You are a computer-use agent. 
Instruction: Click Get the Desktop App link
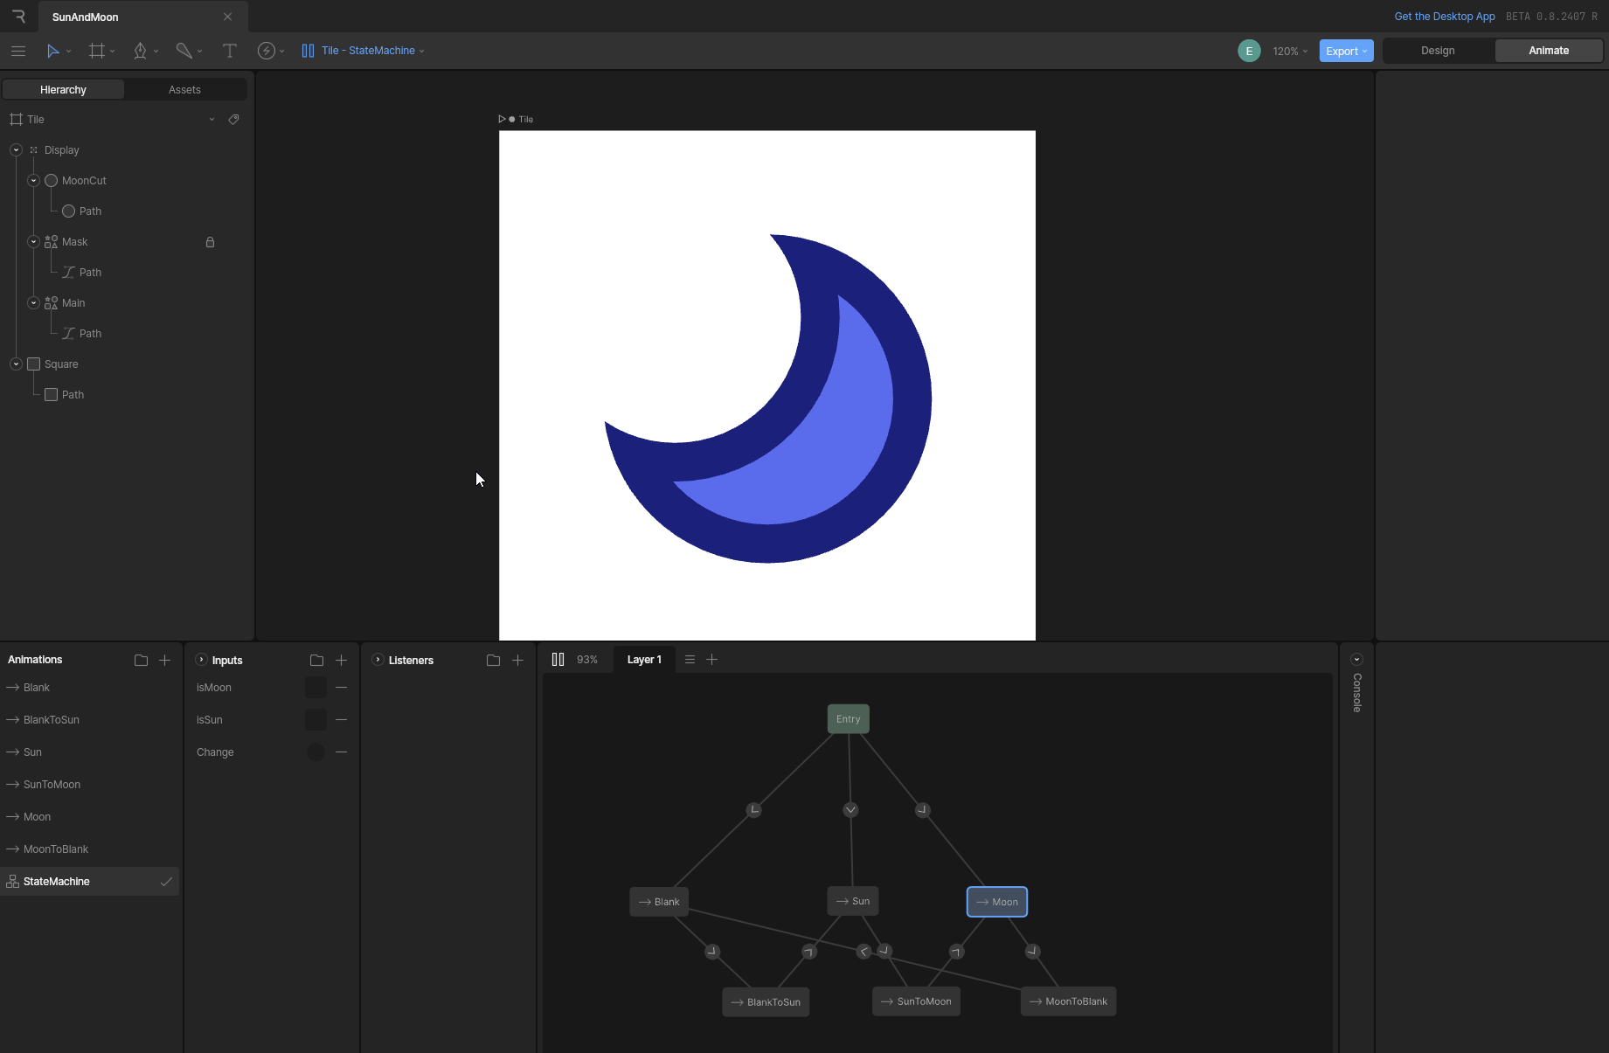click(1445, 17)
